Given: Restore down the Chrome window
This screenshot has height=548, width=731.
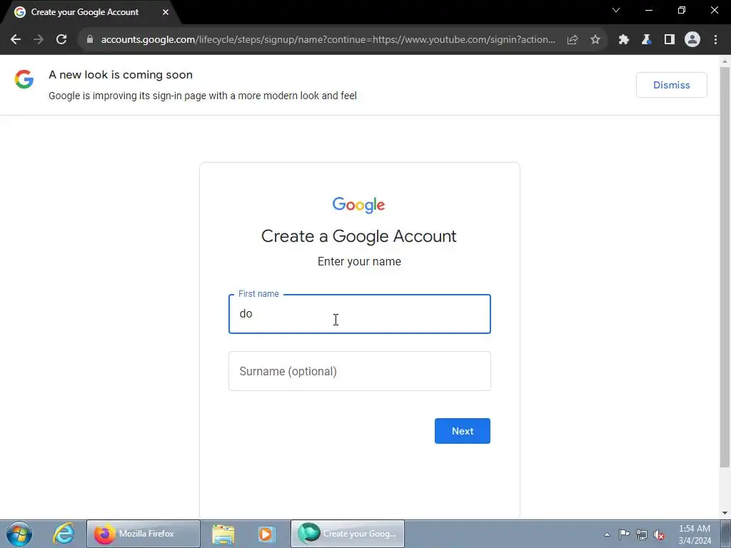Looking at the screenshot, I should 682,10.
